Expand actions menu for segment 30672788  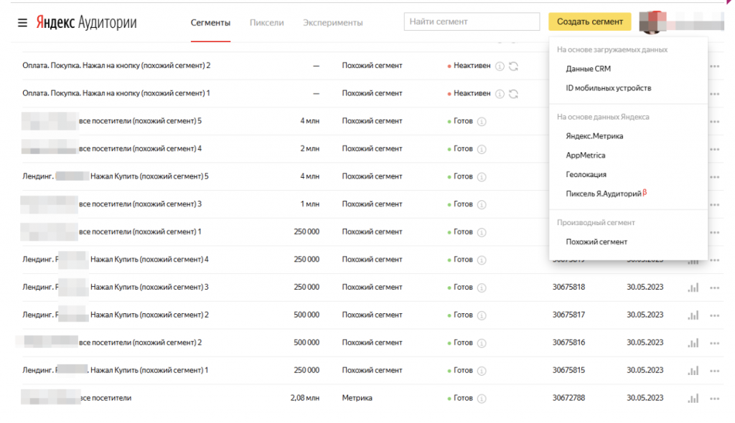tap(714, 398)
